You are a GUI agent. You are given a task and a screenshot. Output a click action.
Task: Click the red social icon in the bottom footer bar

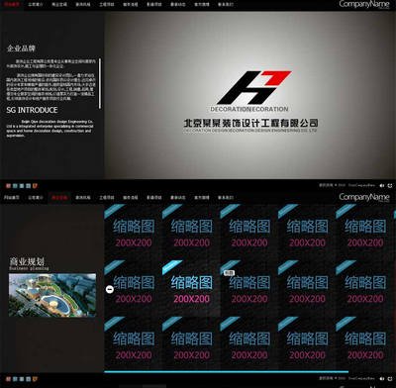(x=9, y=379)
